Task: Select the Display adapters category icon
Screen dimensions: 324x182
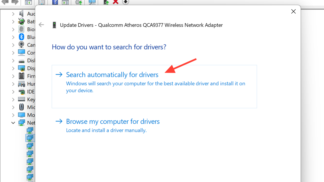Action: [21, 68]
